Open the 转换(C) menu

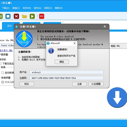(x=16, y=8)
